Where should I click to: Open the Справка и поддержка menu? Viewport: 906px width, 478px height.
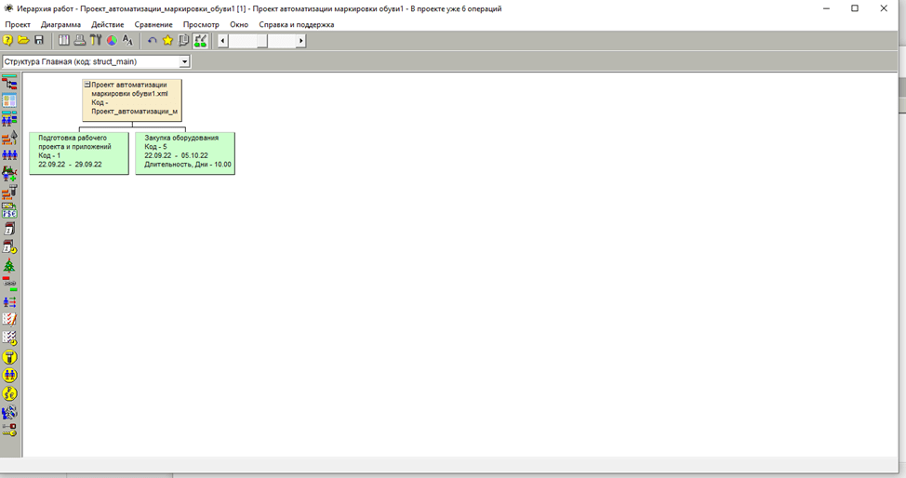click(x=297, y=24)
